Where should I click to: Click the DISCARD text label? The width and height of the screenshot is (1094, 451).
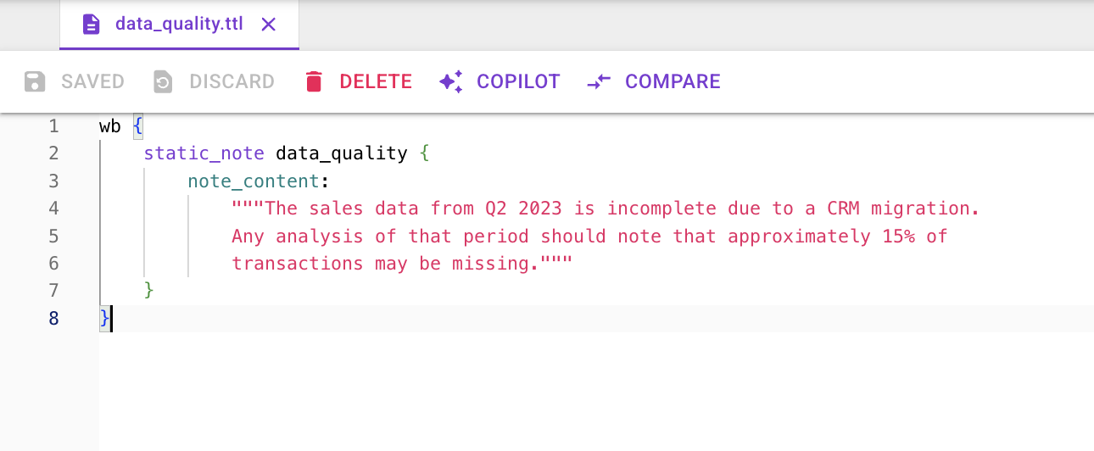click(x=232, y=81)
